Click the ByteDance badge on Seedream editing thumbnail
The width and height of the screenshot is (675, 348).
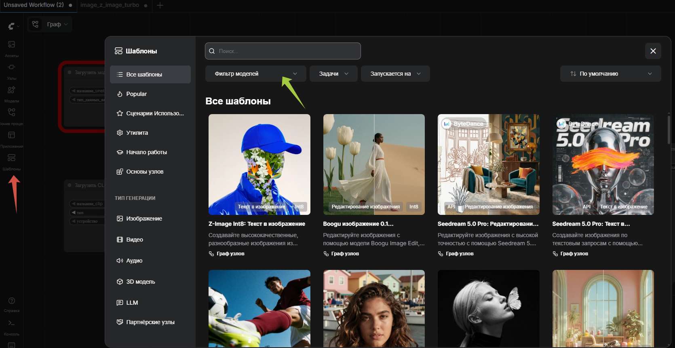(x=464, y=124)
